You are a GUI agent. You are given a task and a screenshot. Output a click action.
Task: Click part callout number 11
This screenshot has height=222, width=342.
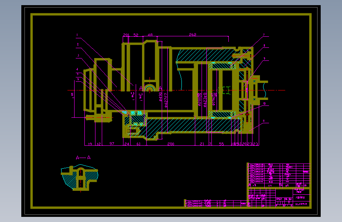(264, 121)
